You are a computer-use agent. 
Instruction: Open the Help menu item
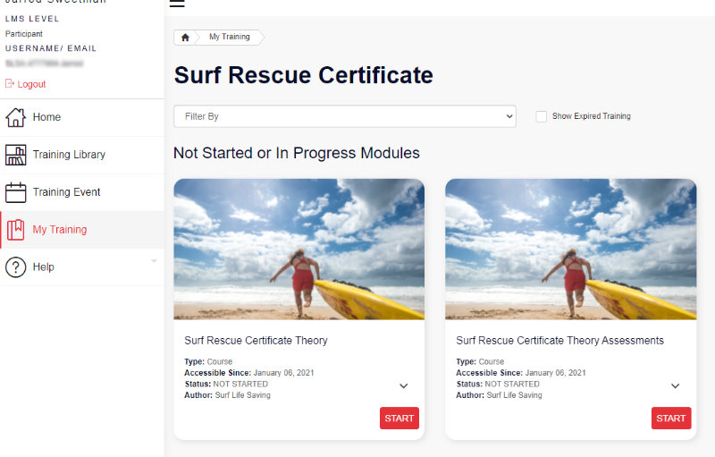pyautogui.click(x=82, y=267)
